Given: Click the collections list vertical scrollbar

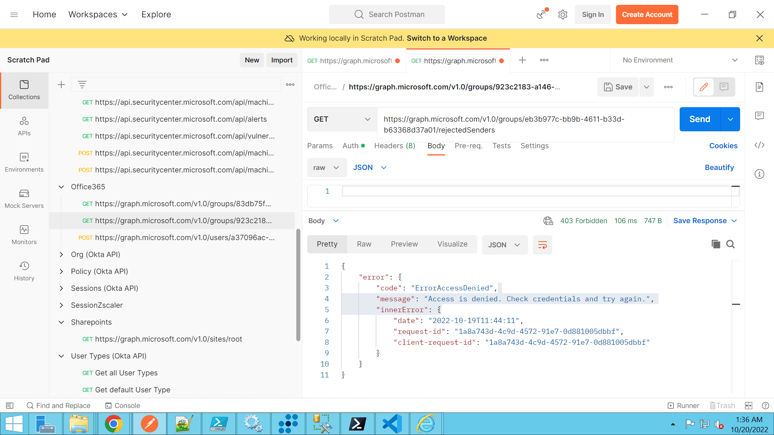Looking at the screenshot, I should [x=298, y=285].
